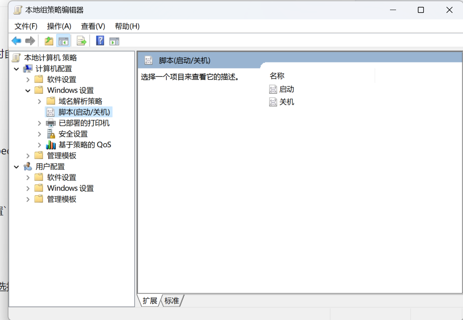Select 管理模板 under 用户配置

(x=61, y=199)
